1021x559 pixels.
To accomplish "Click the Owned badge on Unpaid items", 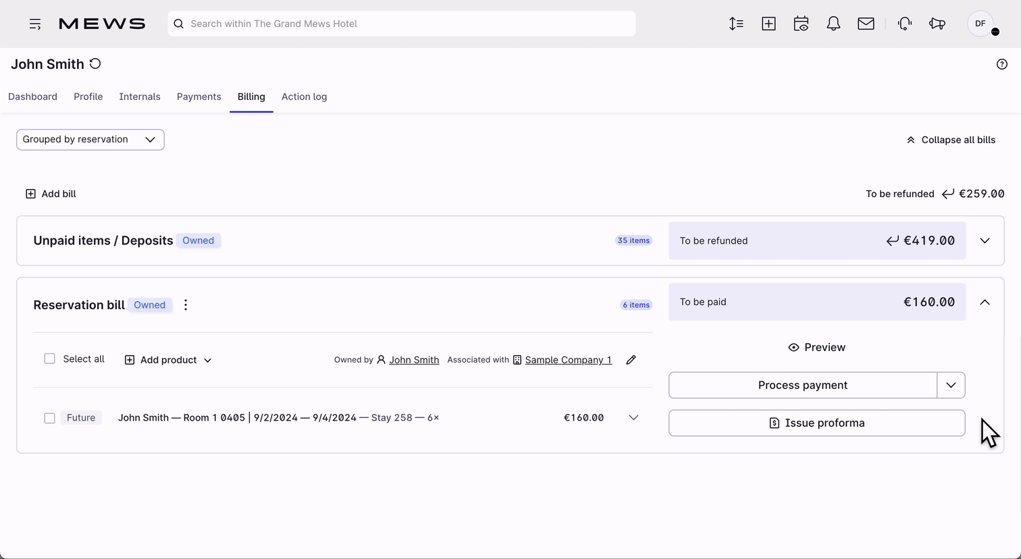I will 199,240.
